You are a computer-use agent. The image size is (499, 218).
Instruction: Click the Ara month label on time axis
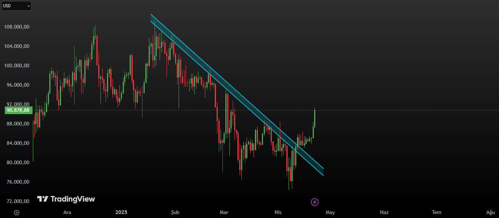pos(67,213)
